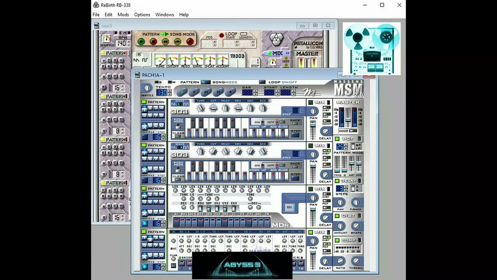Click the Dist Amount knob
497x280 pixels.
click(x=341, y=226)
